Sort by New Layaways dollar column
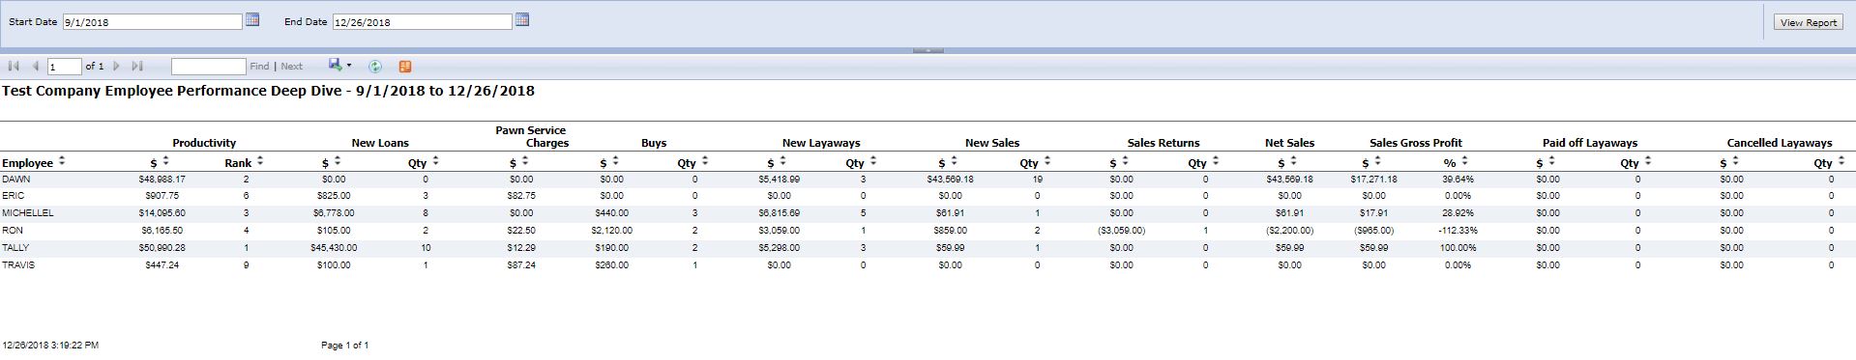Image resolution: width=1856 pixels, height=360 pixels. [782, 161]
